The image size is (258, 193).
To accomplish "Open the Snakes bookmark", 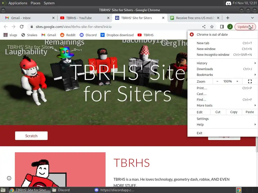I will [29, 35].
